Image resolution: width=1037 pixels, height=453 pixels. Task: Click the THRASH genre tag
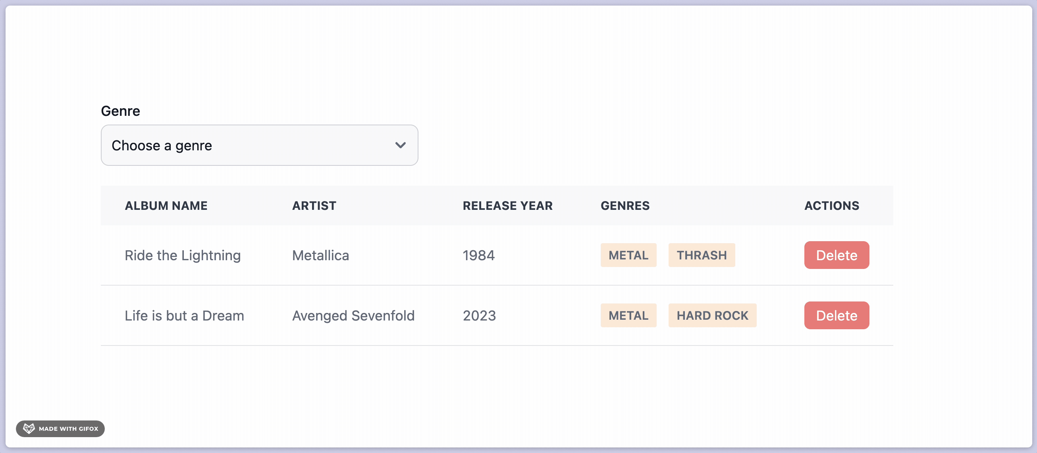coord(701,255)
